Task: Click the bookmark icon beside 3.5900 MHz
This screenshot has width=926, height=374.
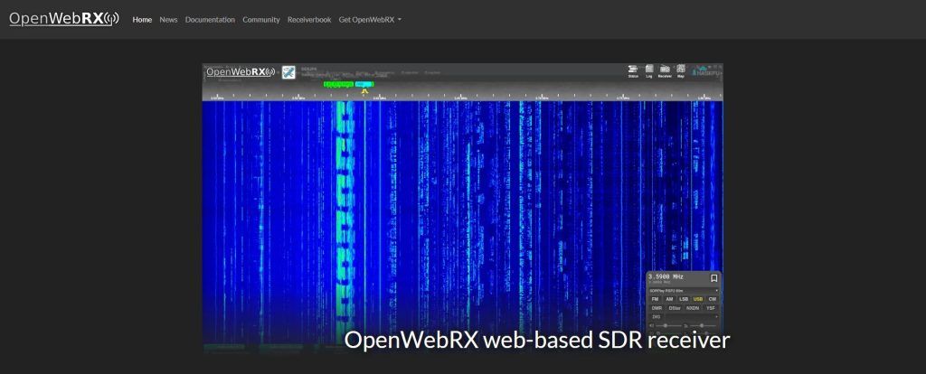Action: (714, 278)
